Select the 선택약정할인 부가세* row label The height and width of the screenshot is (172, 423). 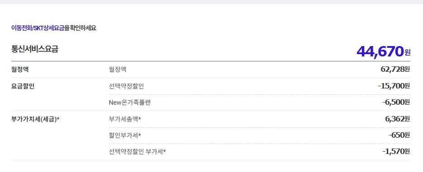(138, 152)
